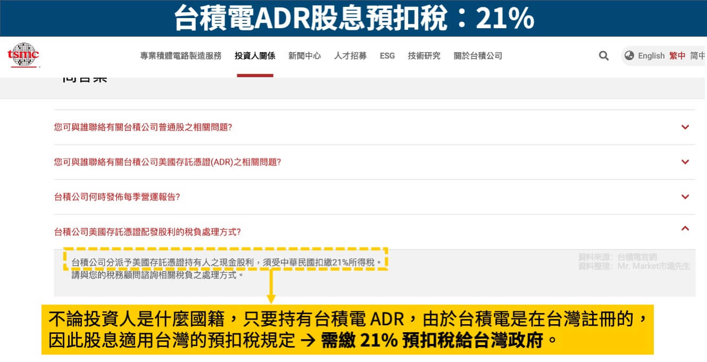The height and width of the screenshot is (362, 707).
Task: Expand question about 普通股之相關問題
Action: click(143, 127)
